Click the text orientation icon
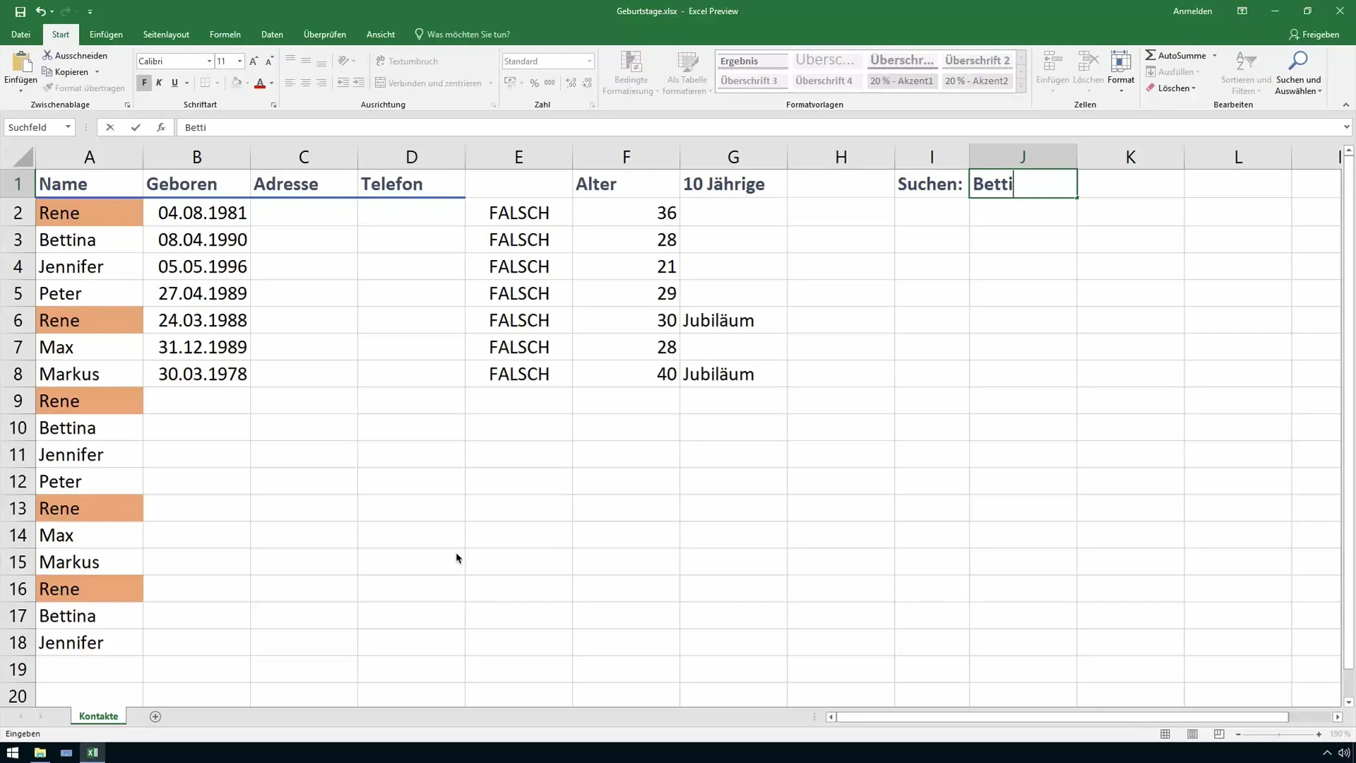Image resolution: width=1356 pixels, height=763 pixels. pyautogui.click(x=344, y=61)
